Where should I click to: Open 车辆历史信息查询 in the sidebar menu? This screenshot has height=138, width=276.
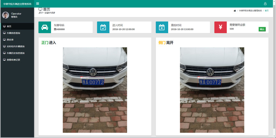coord(17,53)
